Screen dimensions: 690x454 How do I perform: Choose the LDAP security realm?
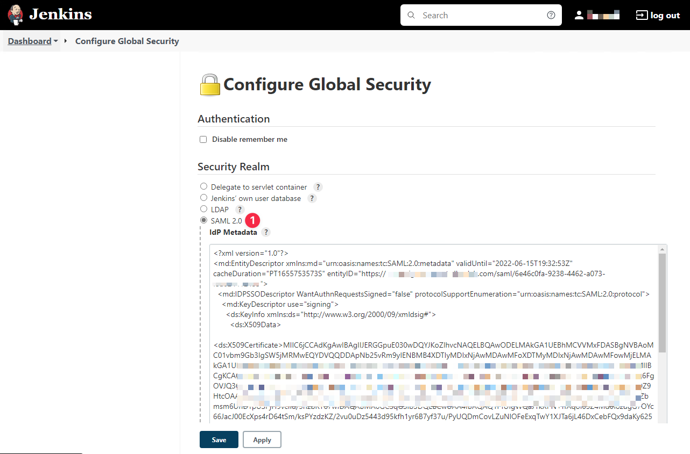click(203, 209)
